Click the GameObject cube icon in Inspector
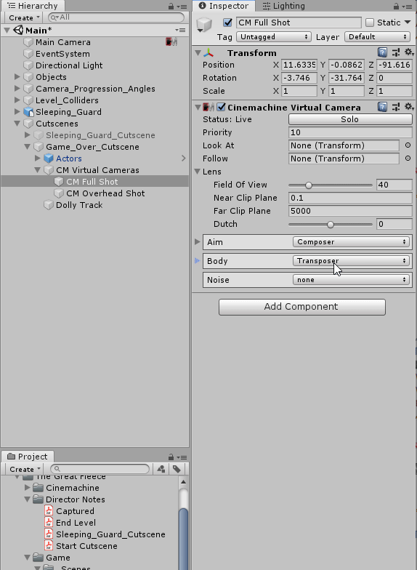 coord(203,25)
